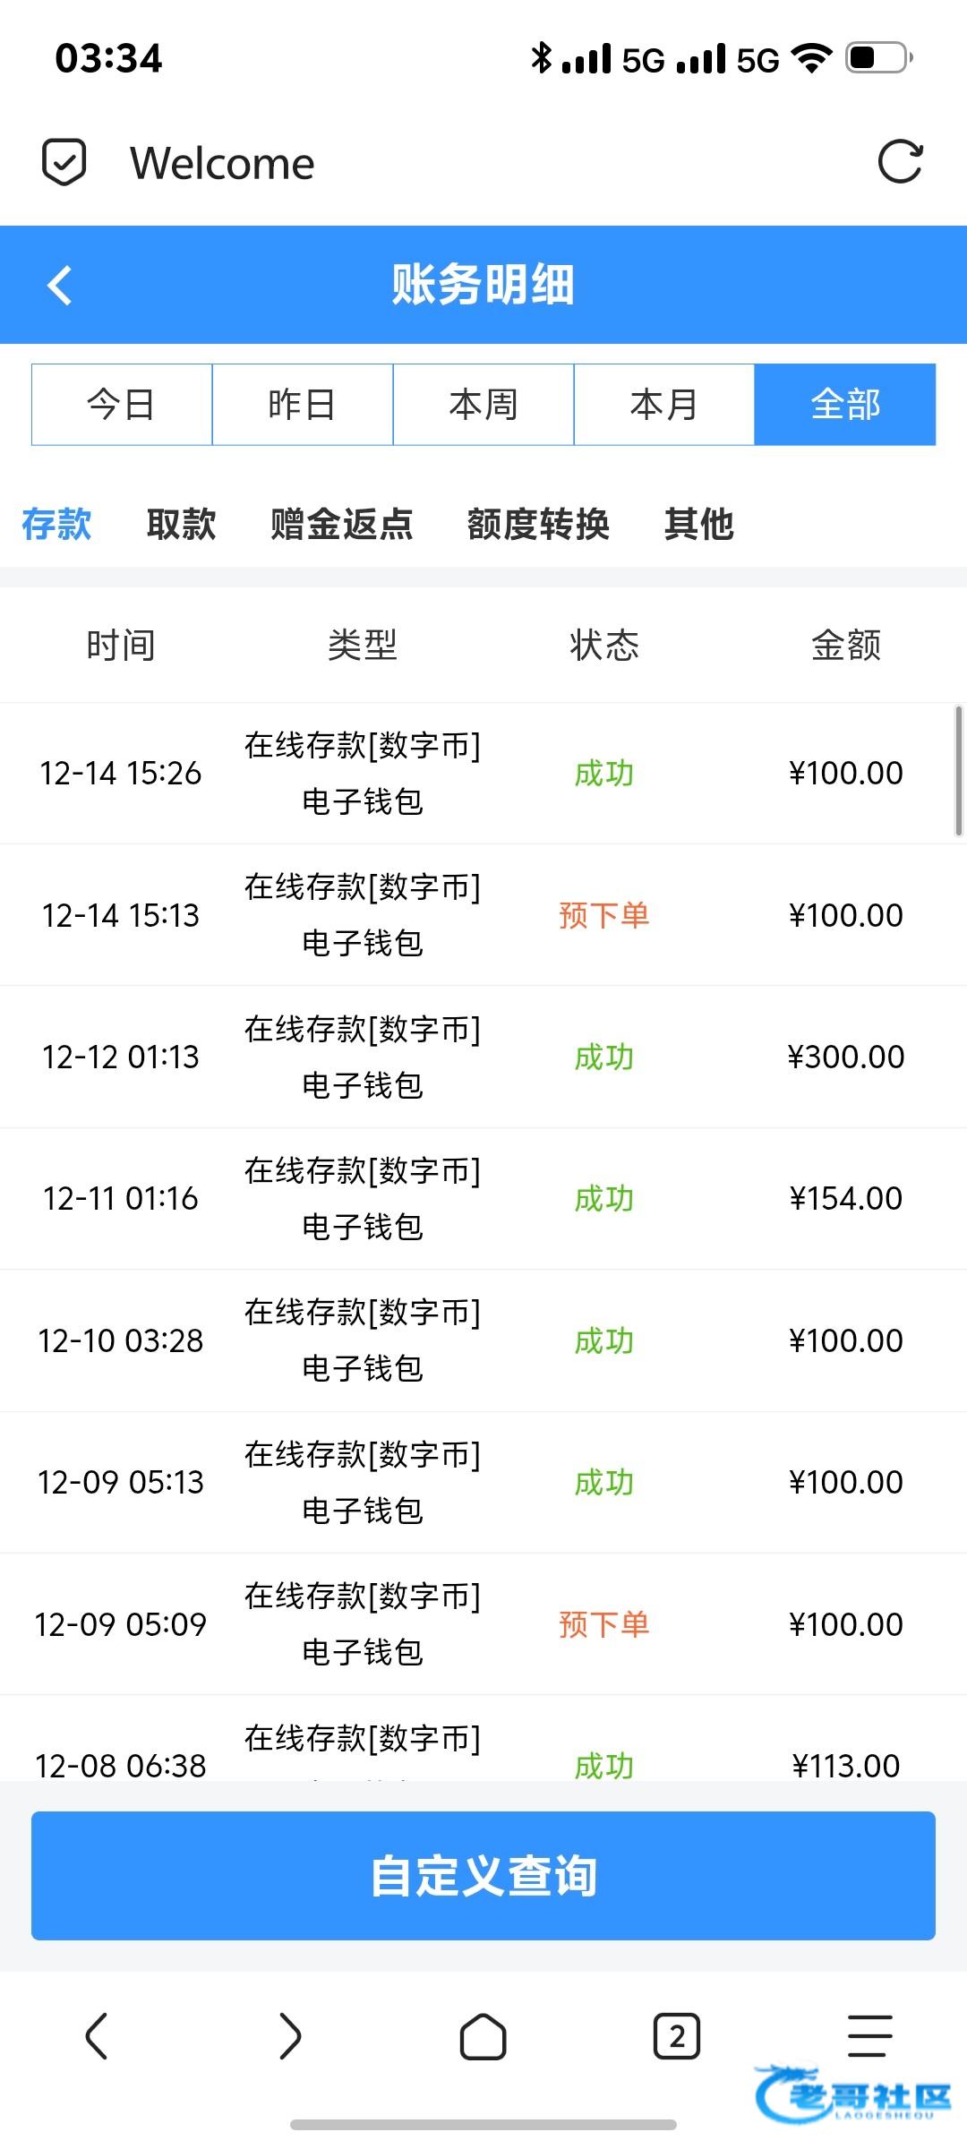Open the 额度转换 tab
The height and width of the screenshot is (2149, 967).
point(538,524)
